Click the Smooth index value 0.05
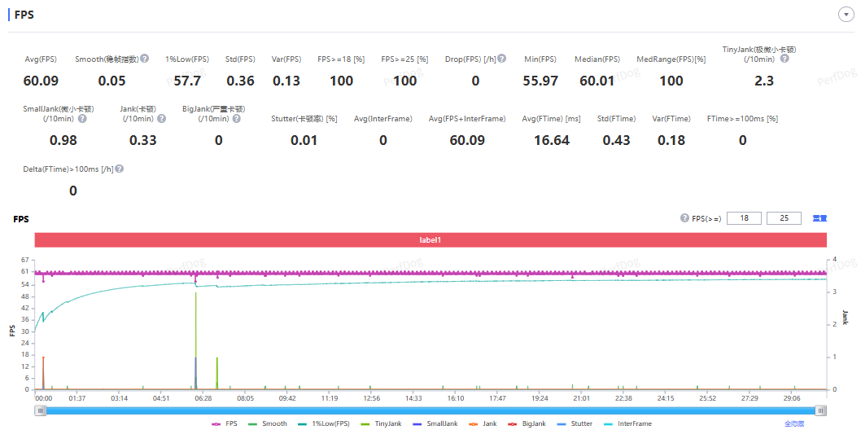This screenshot has width=861, height=430. 112,81
